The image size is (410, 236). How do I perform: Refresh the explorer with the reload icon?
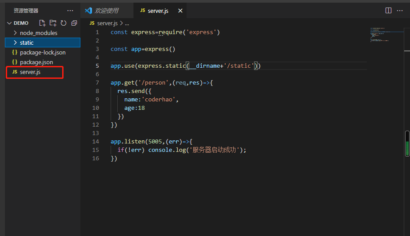tap(64, 23)
